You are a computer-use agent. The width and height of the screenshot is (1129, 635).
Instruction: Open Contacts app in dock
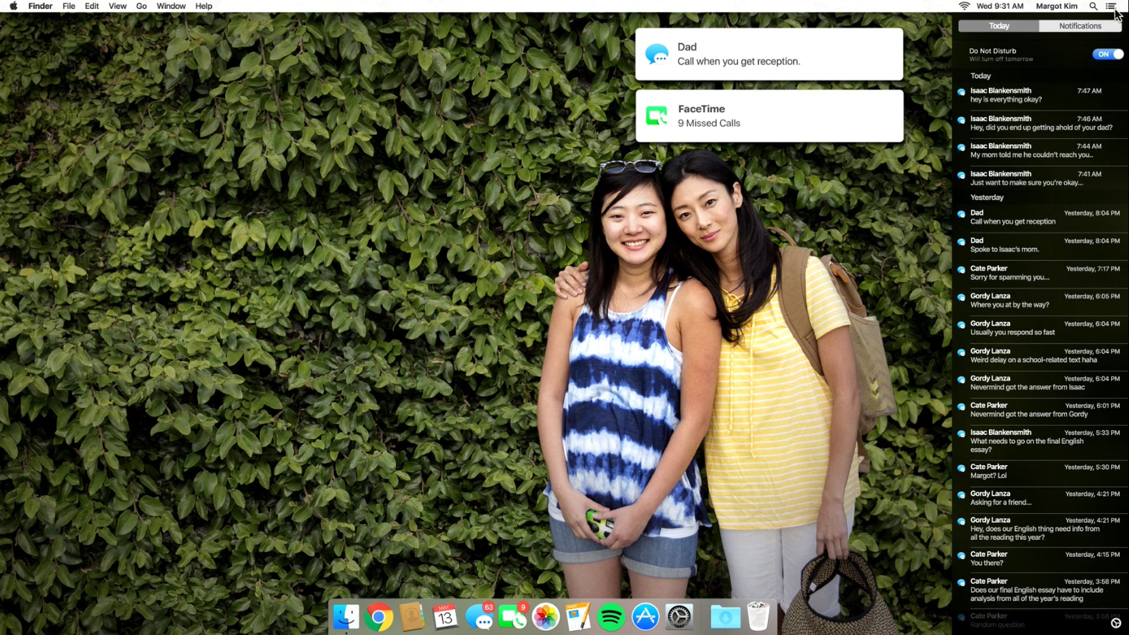coord(412,617)
